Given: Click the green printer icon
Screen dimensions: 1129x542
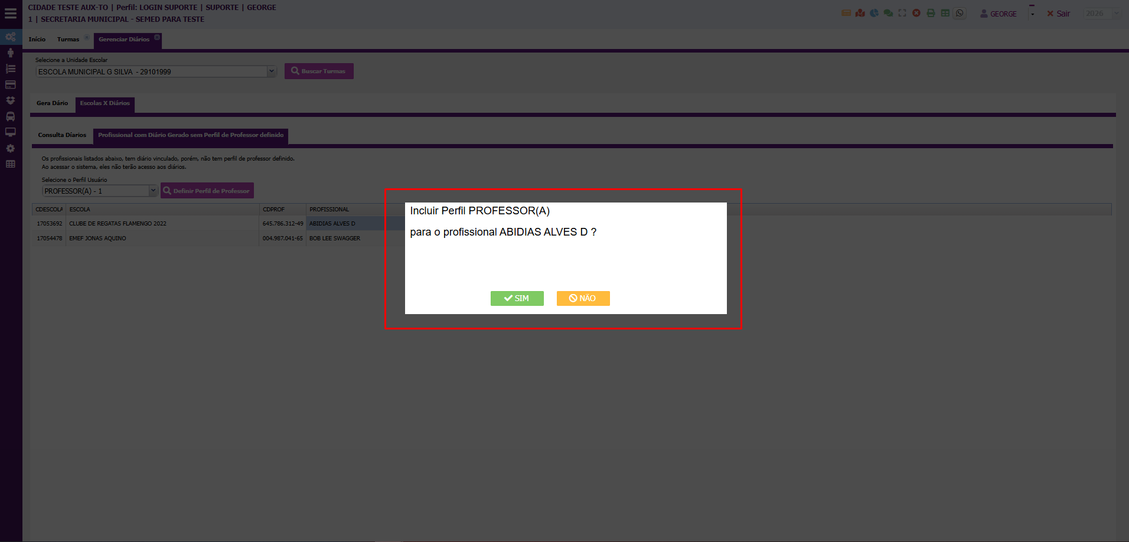Looking at the screenshot, I should 931,13.
